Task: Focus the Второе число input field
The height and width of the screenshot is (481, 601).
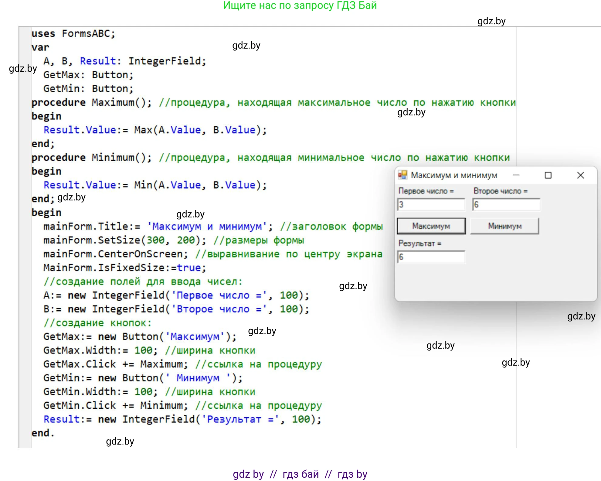Action: [506, 205]
